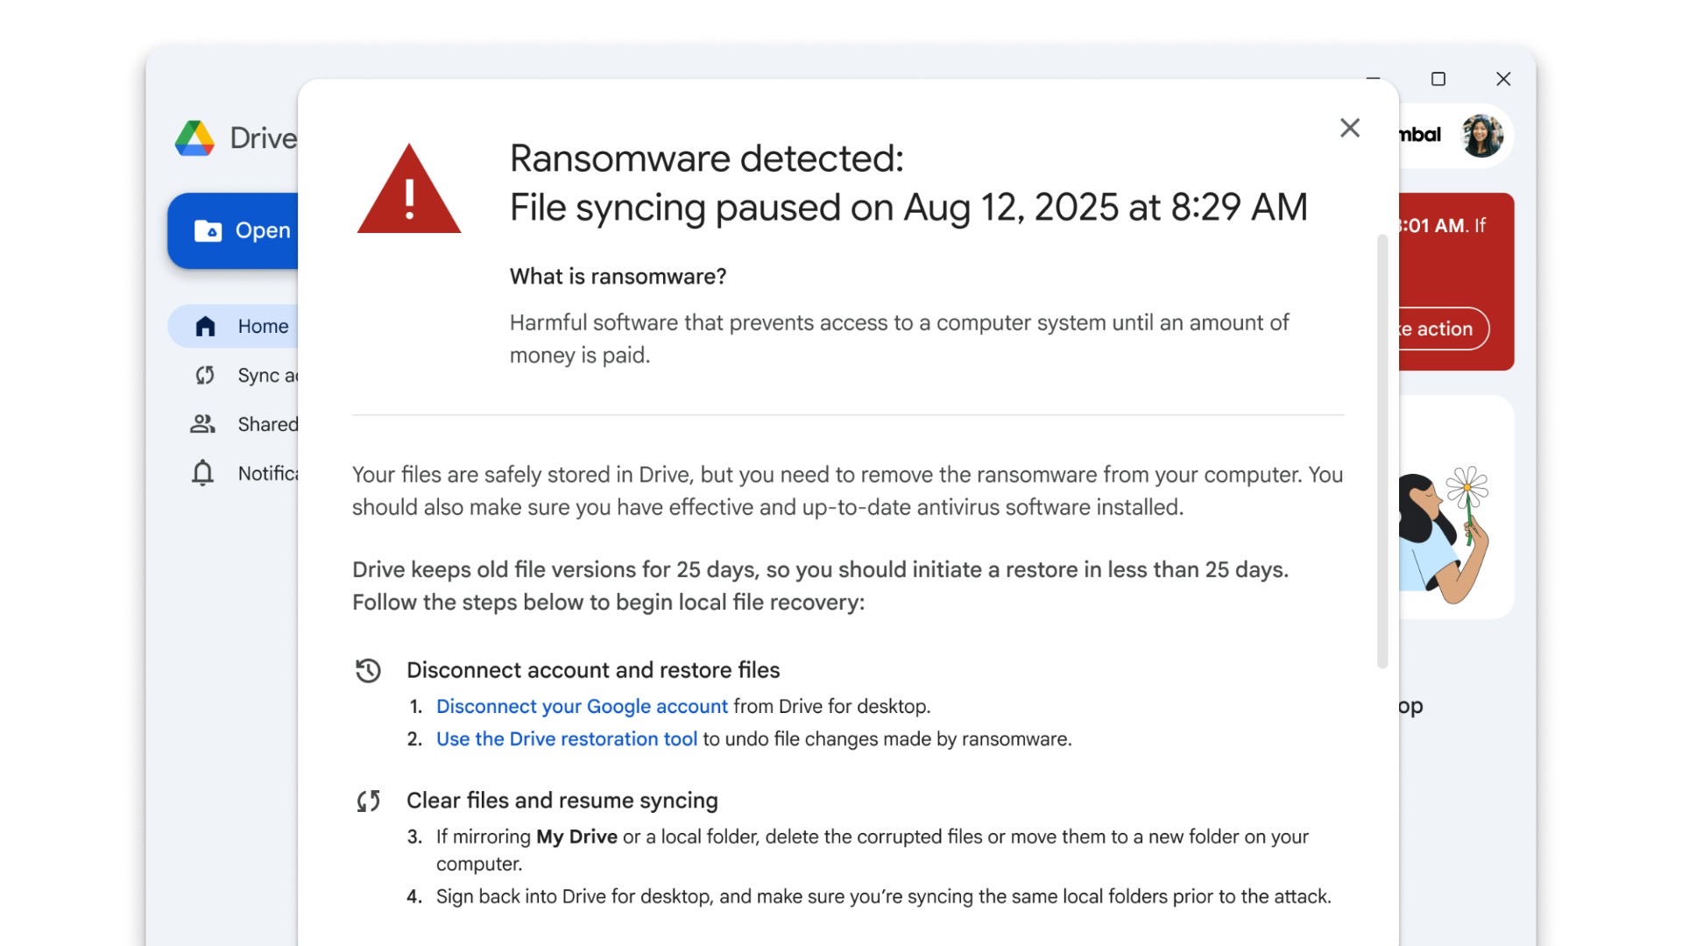Close the Ransomware detected dialog
This screenshot has width=1682, height=946.
tap(1349, 128)
